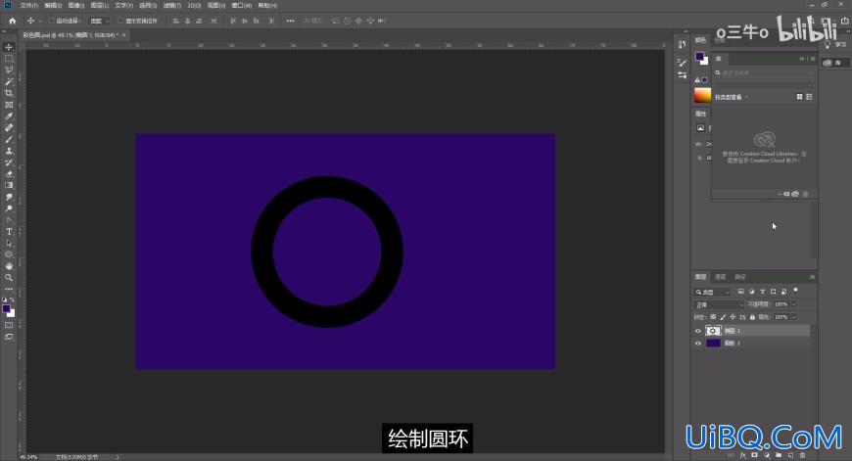Toggle Quick Mask mode icon
The height and width of the screenshot is (461, 852).
coord(9,325)
